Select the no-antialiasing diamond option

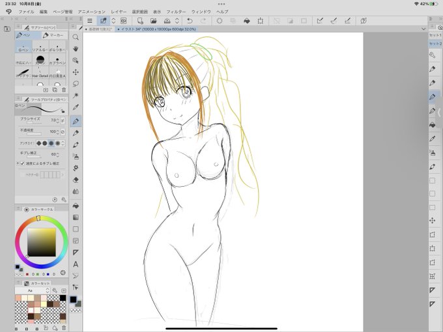click(39, 143)
